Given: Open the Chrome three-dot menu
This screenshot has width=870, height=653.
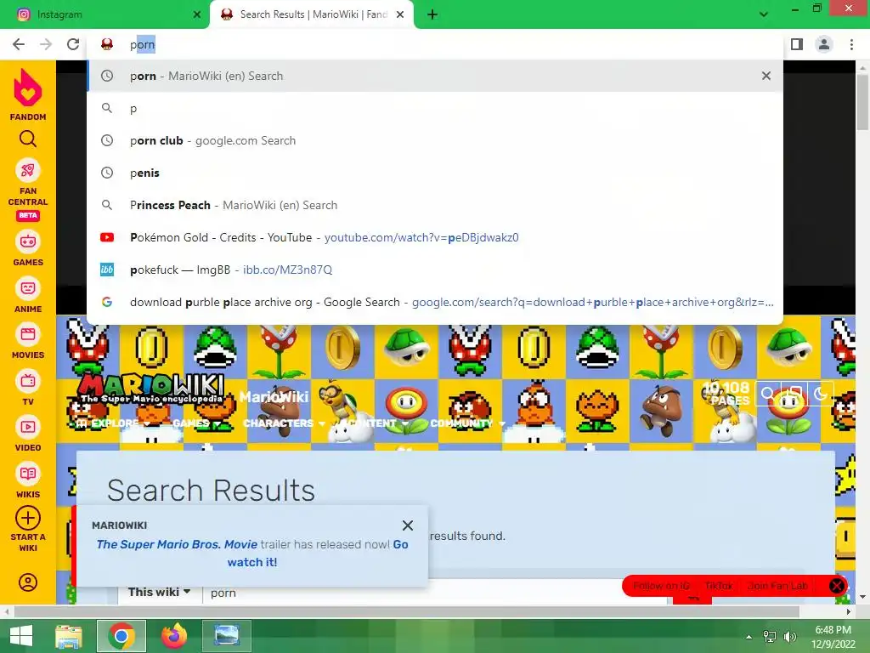Looking at the screenshot, I should pos(851,44).
